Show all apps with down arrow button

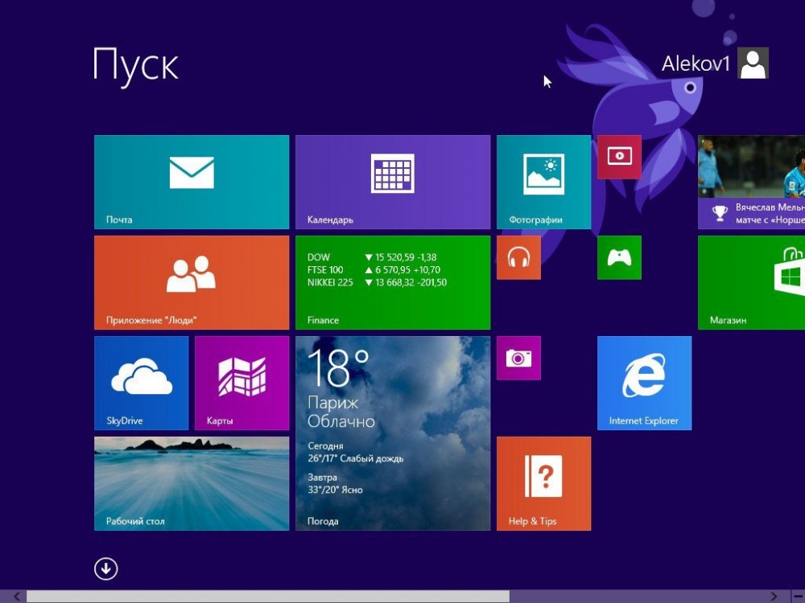tap(105, 568)
